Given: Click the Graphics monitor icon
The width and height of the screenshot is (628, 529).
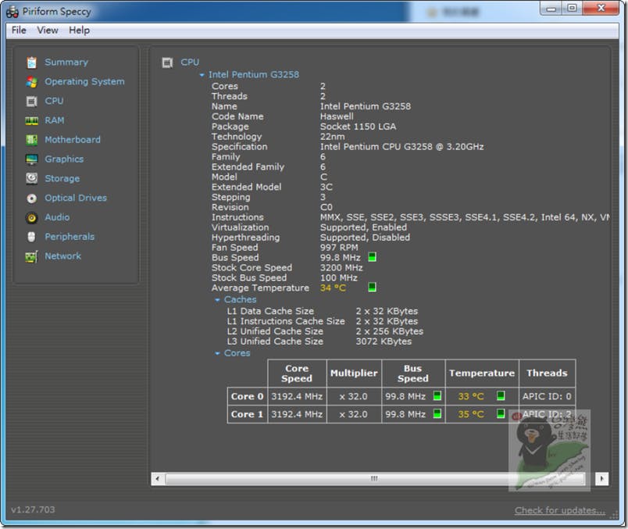Looking at the screenshot, I should point(32,159).
